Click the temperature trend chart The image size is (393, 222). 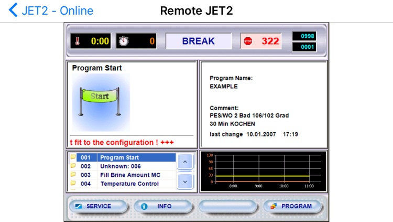(264, 172)
